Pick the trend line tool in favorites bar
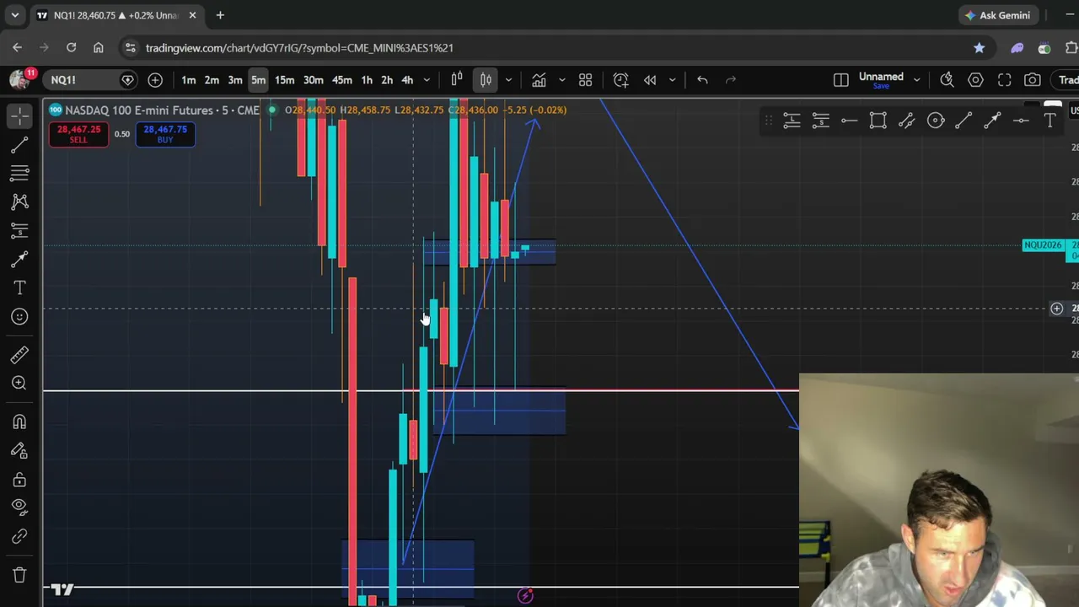Screen dimensions: 1079x607 pos(964,121)
